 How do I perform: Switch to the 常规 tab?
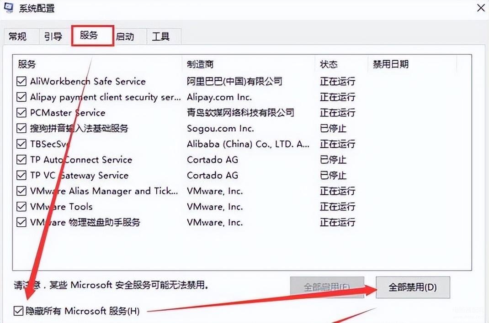18,36
